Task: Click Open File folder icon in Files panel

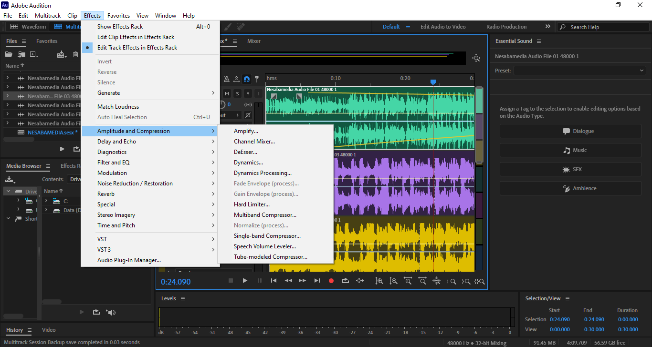Action: [x=9, y=54]
